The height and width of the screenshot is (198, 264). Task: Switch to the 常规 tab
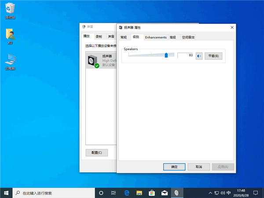pos(124,37)
